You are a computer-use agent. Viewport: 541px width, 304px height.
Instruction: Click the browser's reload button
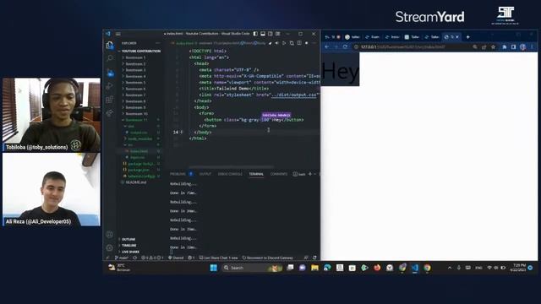coord(345,47)
